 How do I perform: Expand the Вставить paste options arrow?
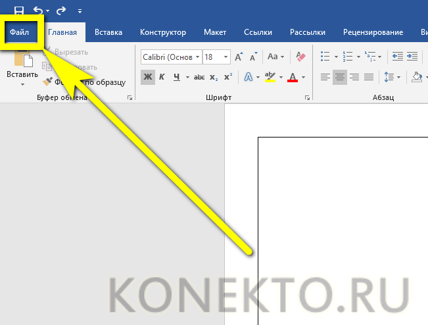(x=22, y=85)
